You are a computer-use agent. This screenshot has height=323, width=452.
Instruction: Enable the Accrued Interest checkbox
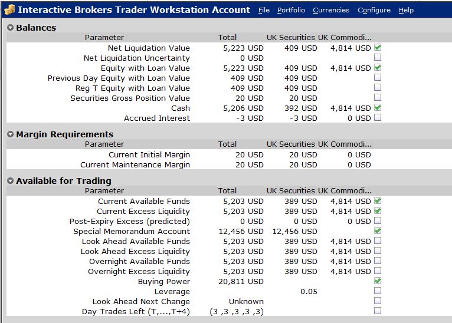tap(377, 117)
